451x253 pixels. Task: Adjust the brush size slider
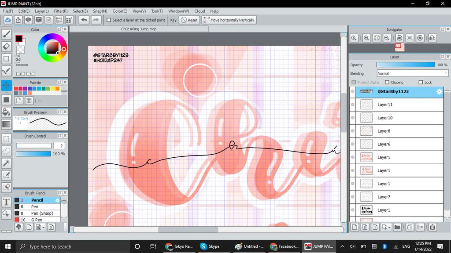(x=33, y=146)
